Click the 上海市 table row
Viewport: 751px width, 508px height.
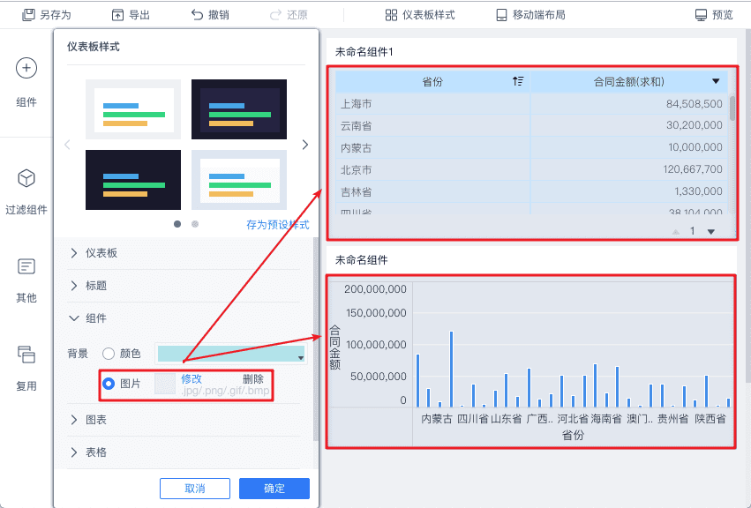click(531, 103)
